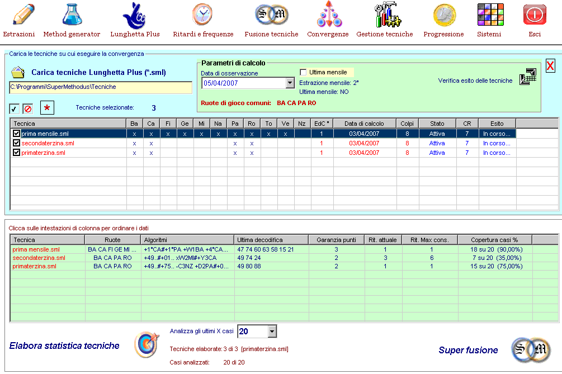Open Progressione coin icon
The height and width of the screenshot is (374, 562).
pos(445,15)
